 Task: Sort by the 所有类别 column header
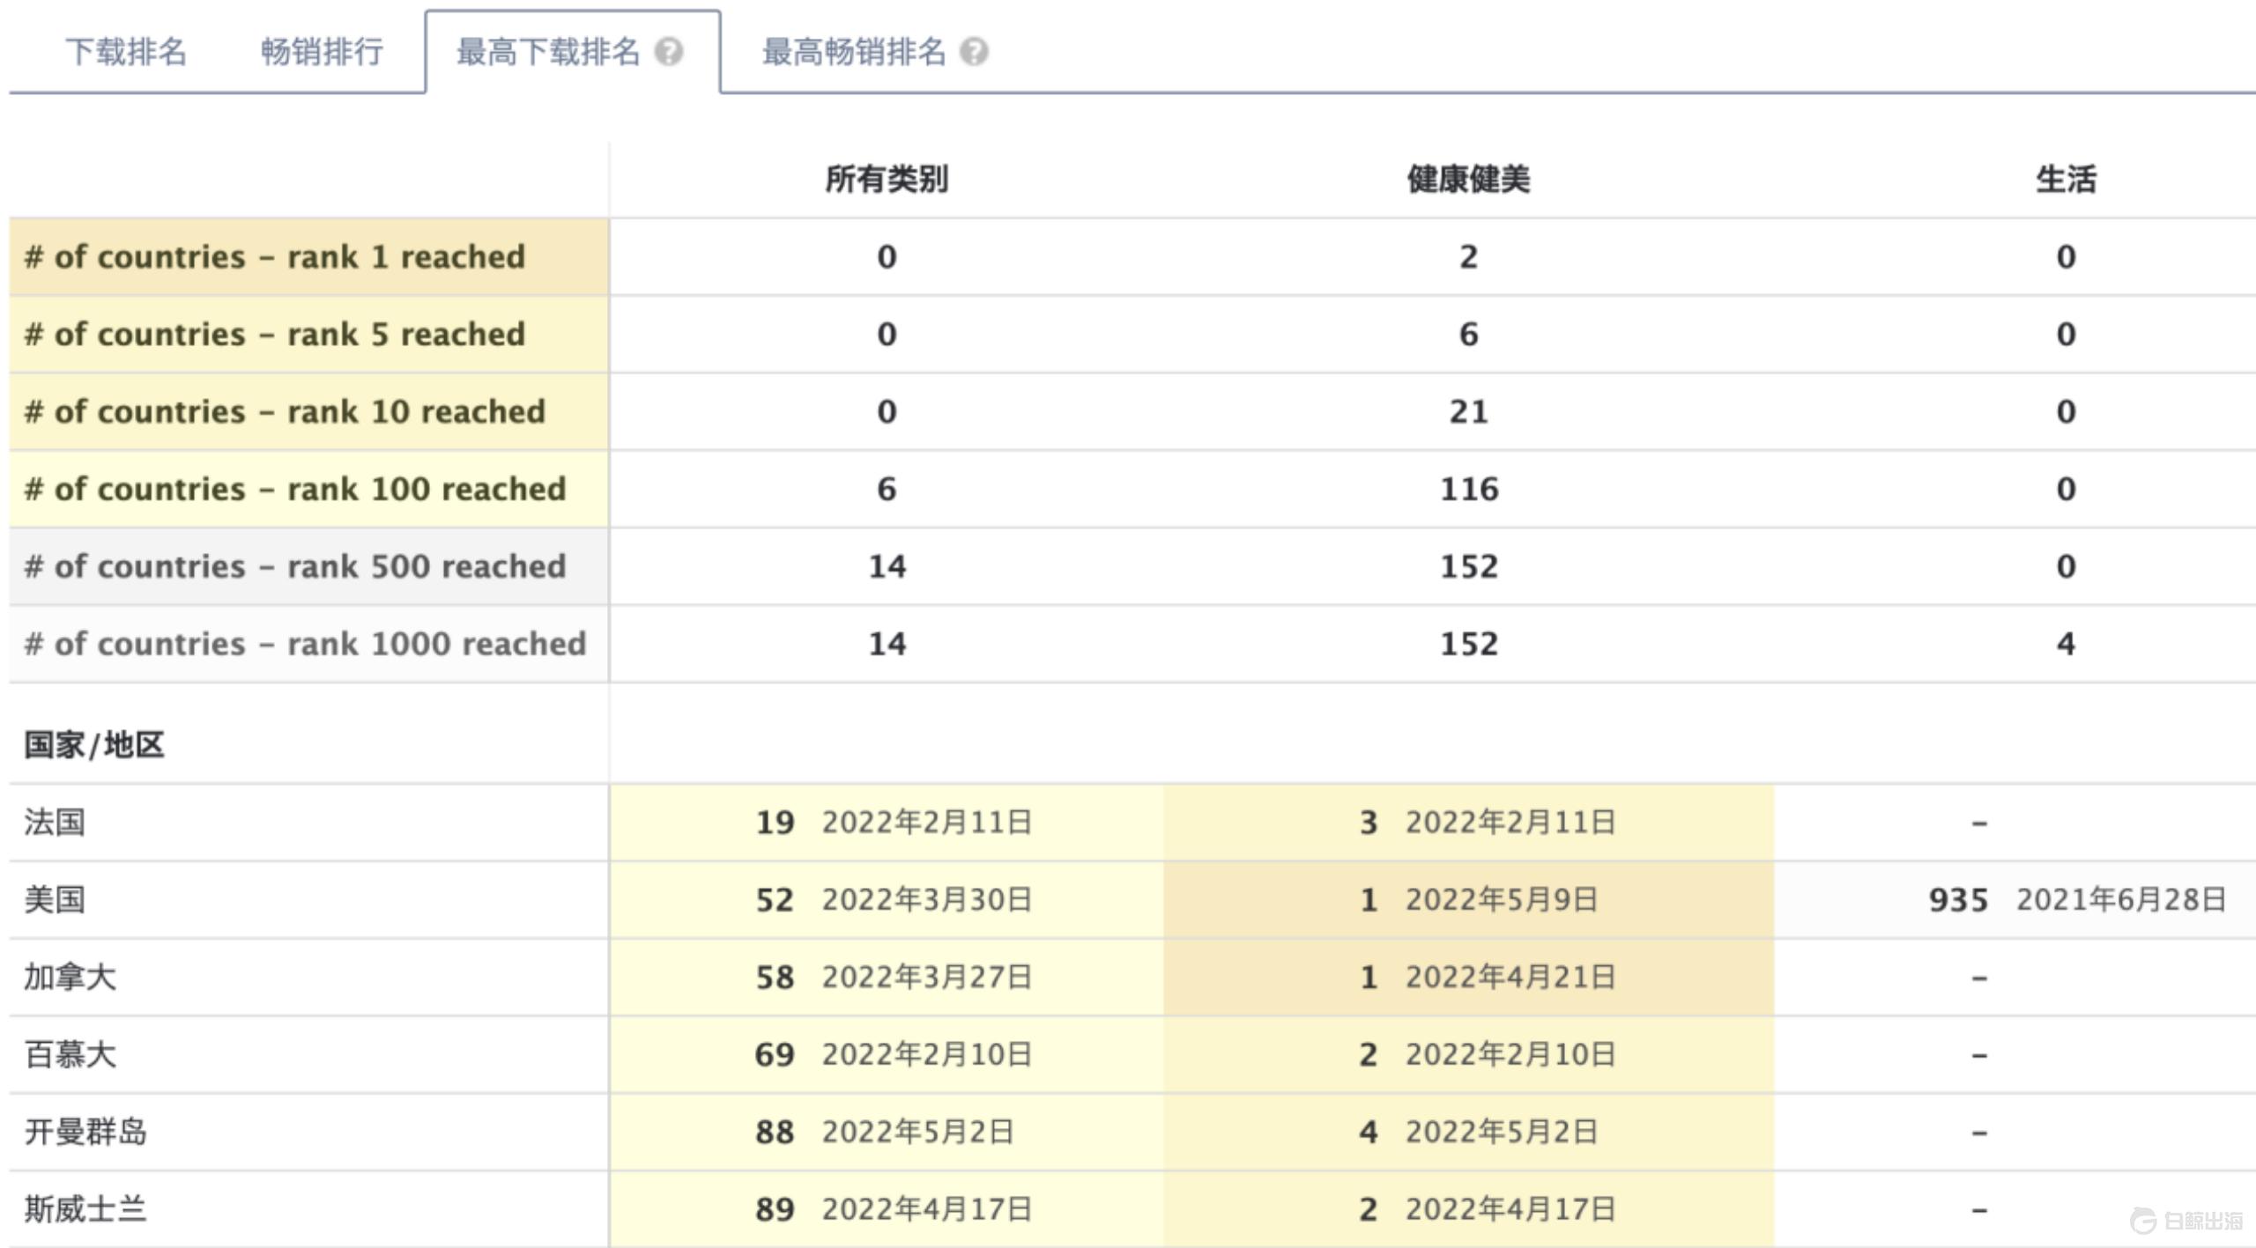pos(886,180)
